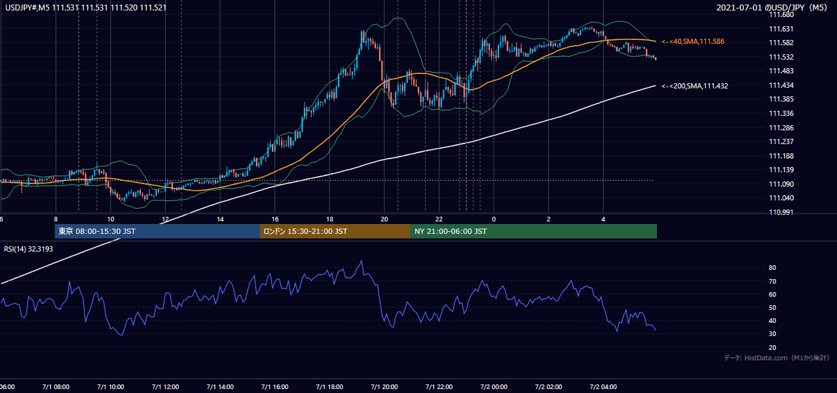Image resolution: width=837 pixels, height=393 pixels.
Task: Click RSI axis level 50
Action: pyautogui.click(x=773, y=307)
